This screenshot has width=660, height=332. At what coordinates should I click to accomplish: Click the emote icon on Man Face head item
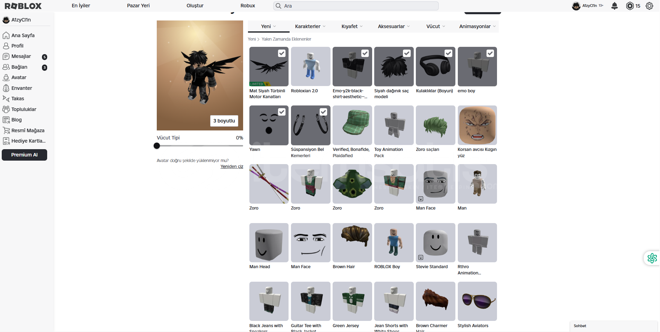421,199
